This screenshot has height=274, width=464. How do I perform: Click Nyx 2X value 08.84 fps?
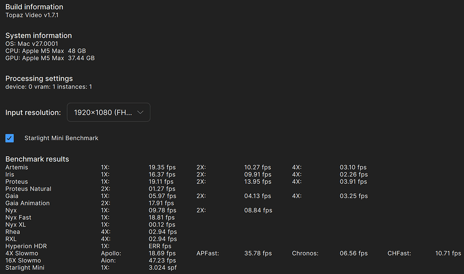[258, 210]
